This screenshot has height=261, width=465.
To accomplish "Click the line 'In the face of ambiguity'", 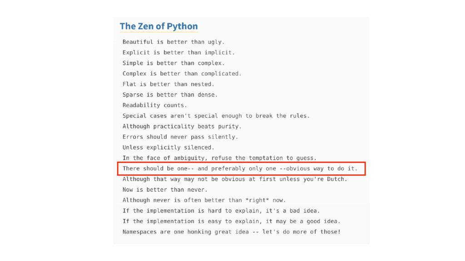I will click(219, 158).
